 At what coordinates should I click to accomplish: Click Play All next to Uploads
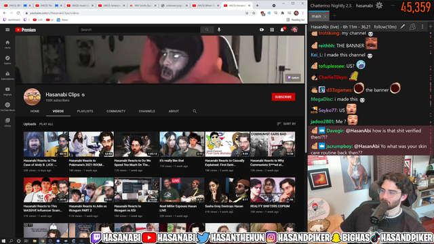tap(46, 124)
